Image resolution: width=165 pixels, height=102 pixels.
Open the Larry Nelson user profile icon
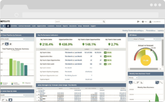150,22
